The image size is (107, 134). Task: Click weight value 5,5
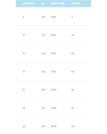73,53
